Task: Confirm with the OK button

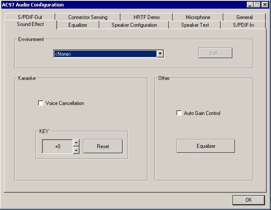Action: tap(249, 200)
